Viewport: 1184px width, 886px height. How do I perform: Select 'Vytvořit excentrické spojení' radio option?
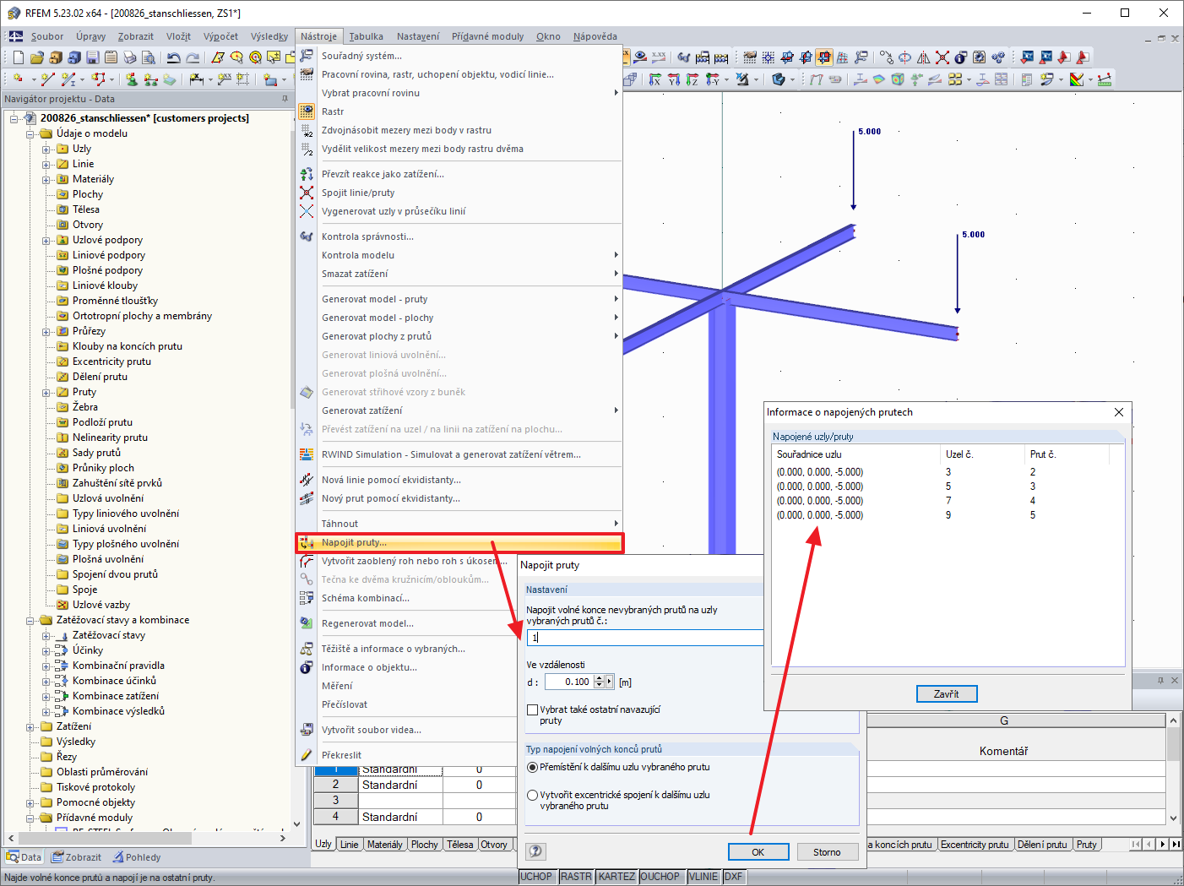pyautogui.click(x=532, y=795)
